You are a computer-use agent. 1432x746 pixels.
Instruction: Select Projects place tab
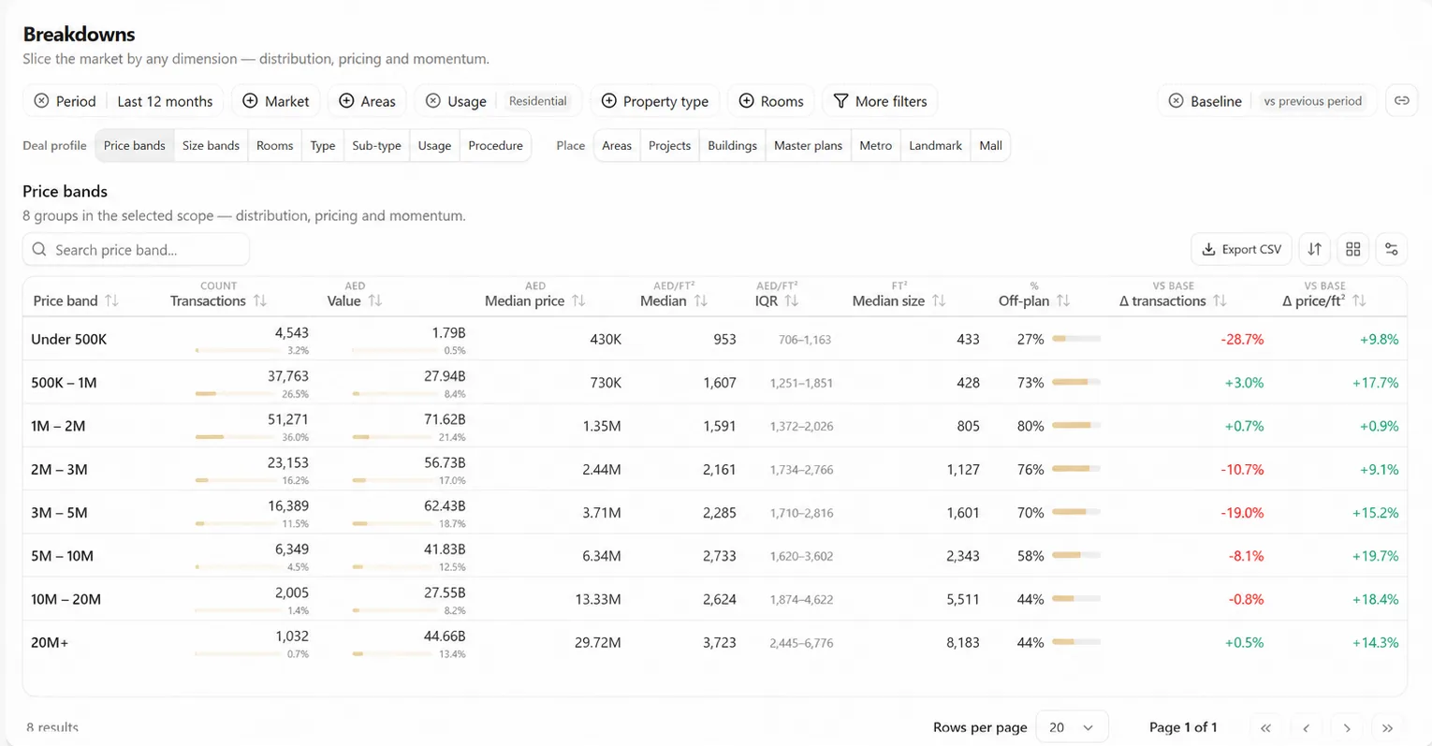[x=669, y=145]
